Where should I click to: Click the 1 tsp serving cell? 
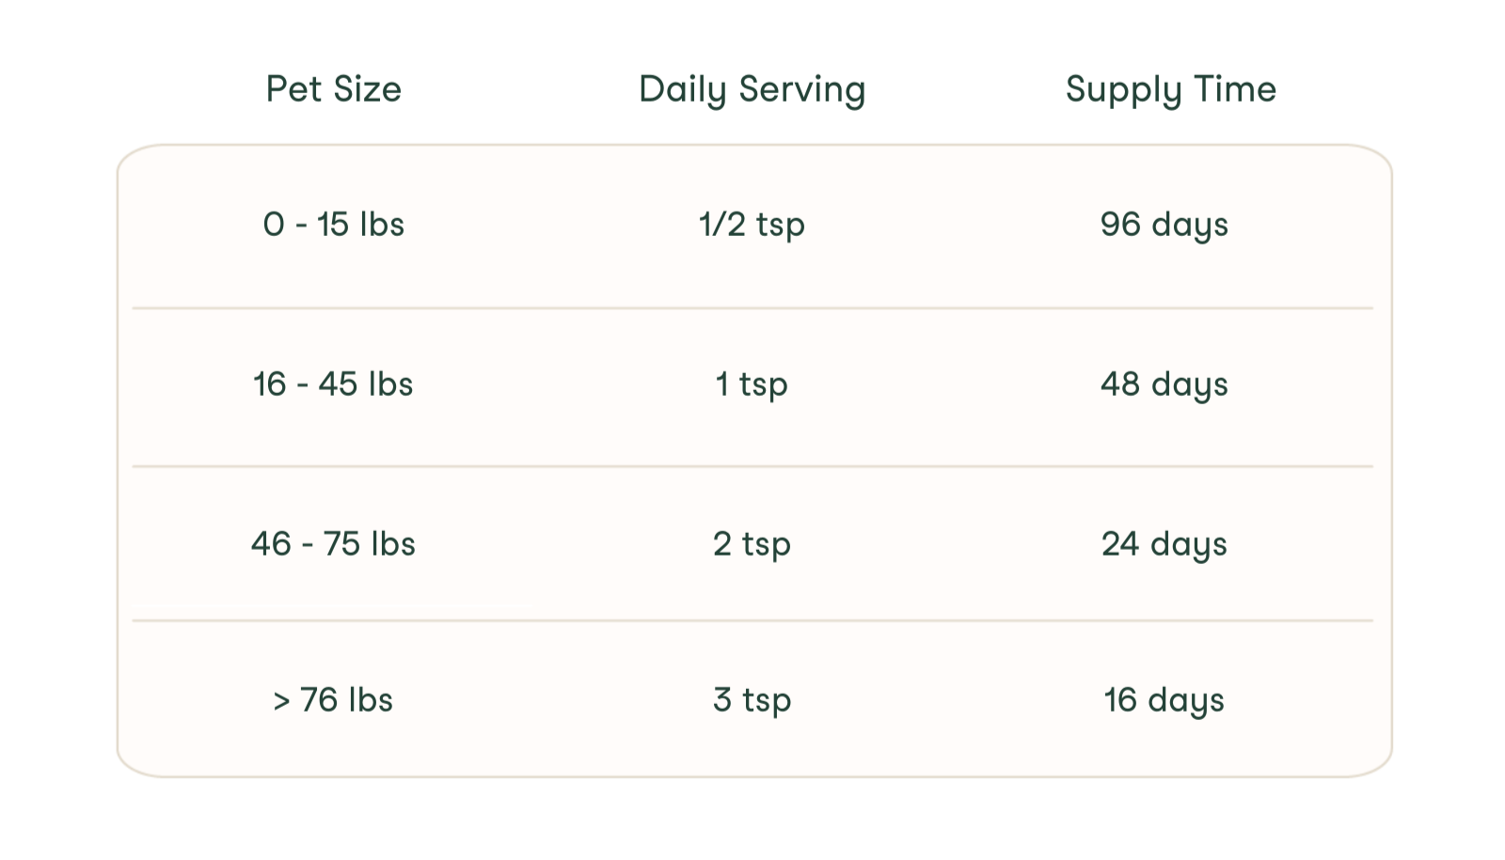(752, 384)
